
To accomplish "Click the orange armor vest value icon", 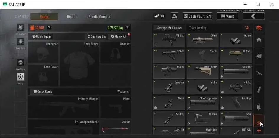I will tap(32, 28).
